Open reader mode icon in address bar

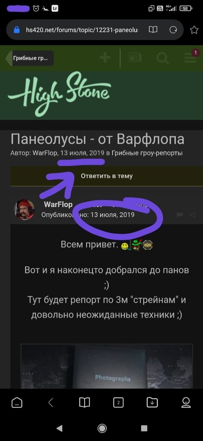pos(153,30)
